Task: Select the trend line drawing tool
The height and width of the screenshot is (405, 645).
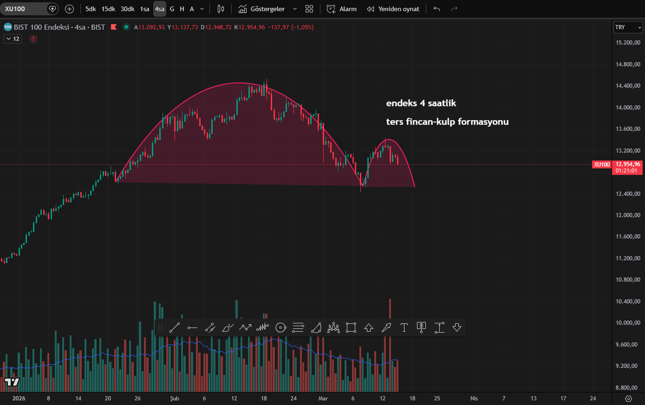Action: 175,327
